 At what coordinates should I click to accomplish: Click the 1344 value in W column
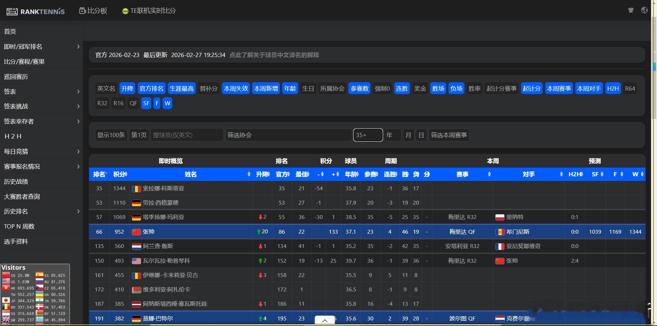pos(635,232)
